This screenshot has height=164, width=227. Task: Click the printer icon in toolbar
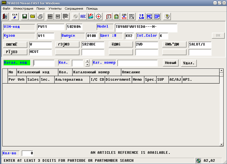40,16
